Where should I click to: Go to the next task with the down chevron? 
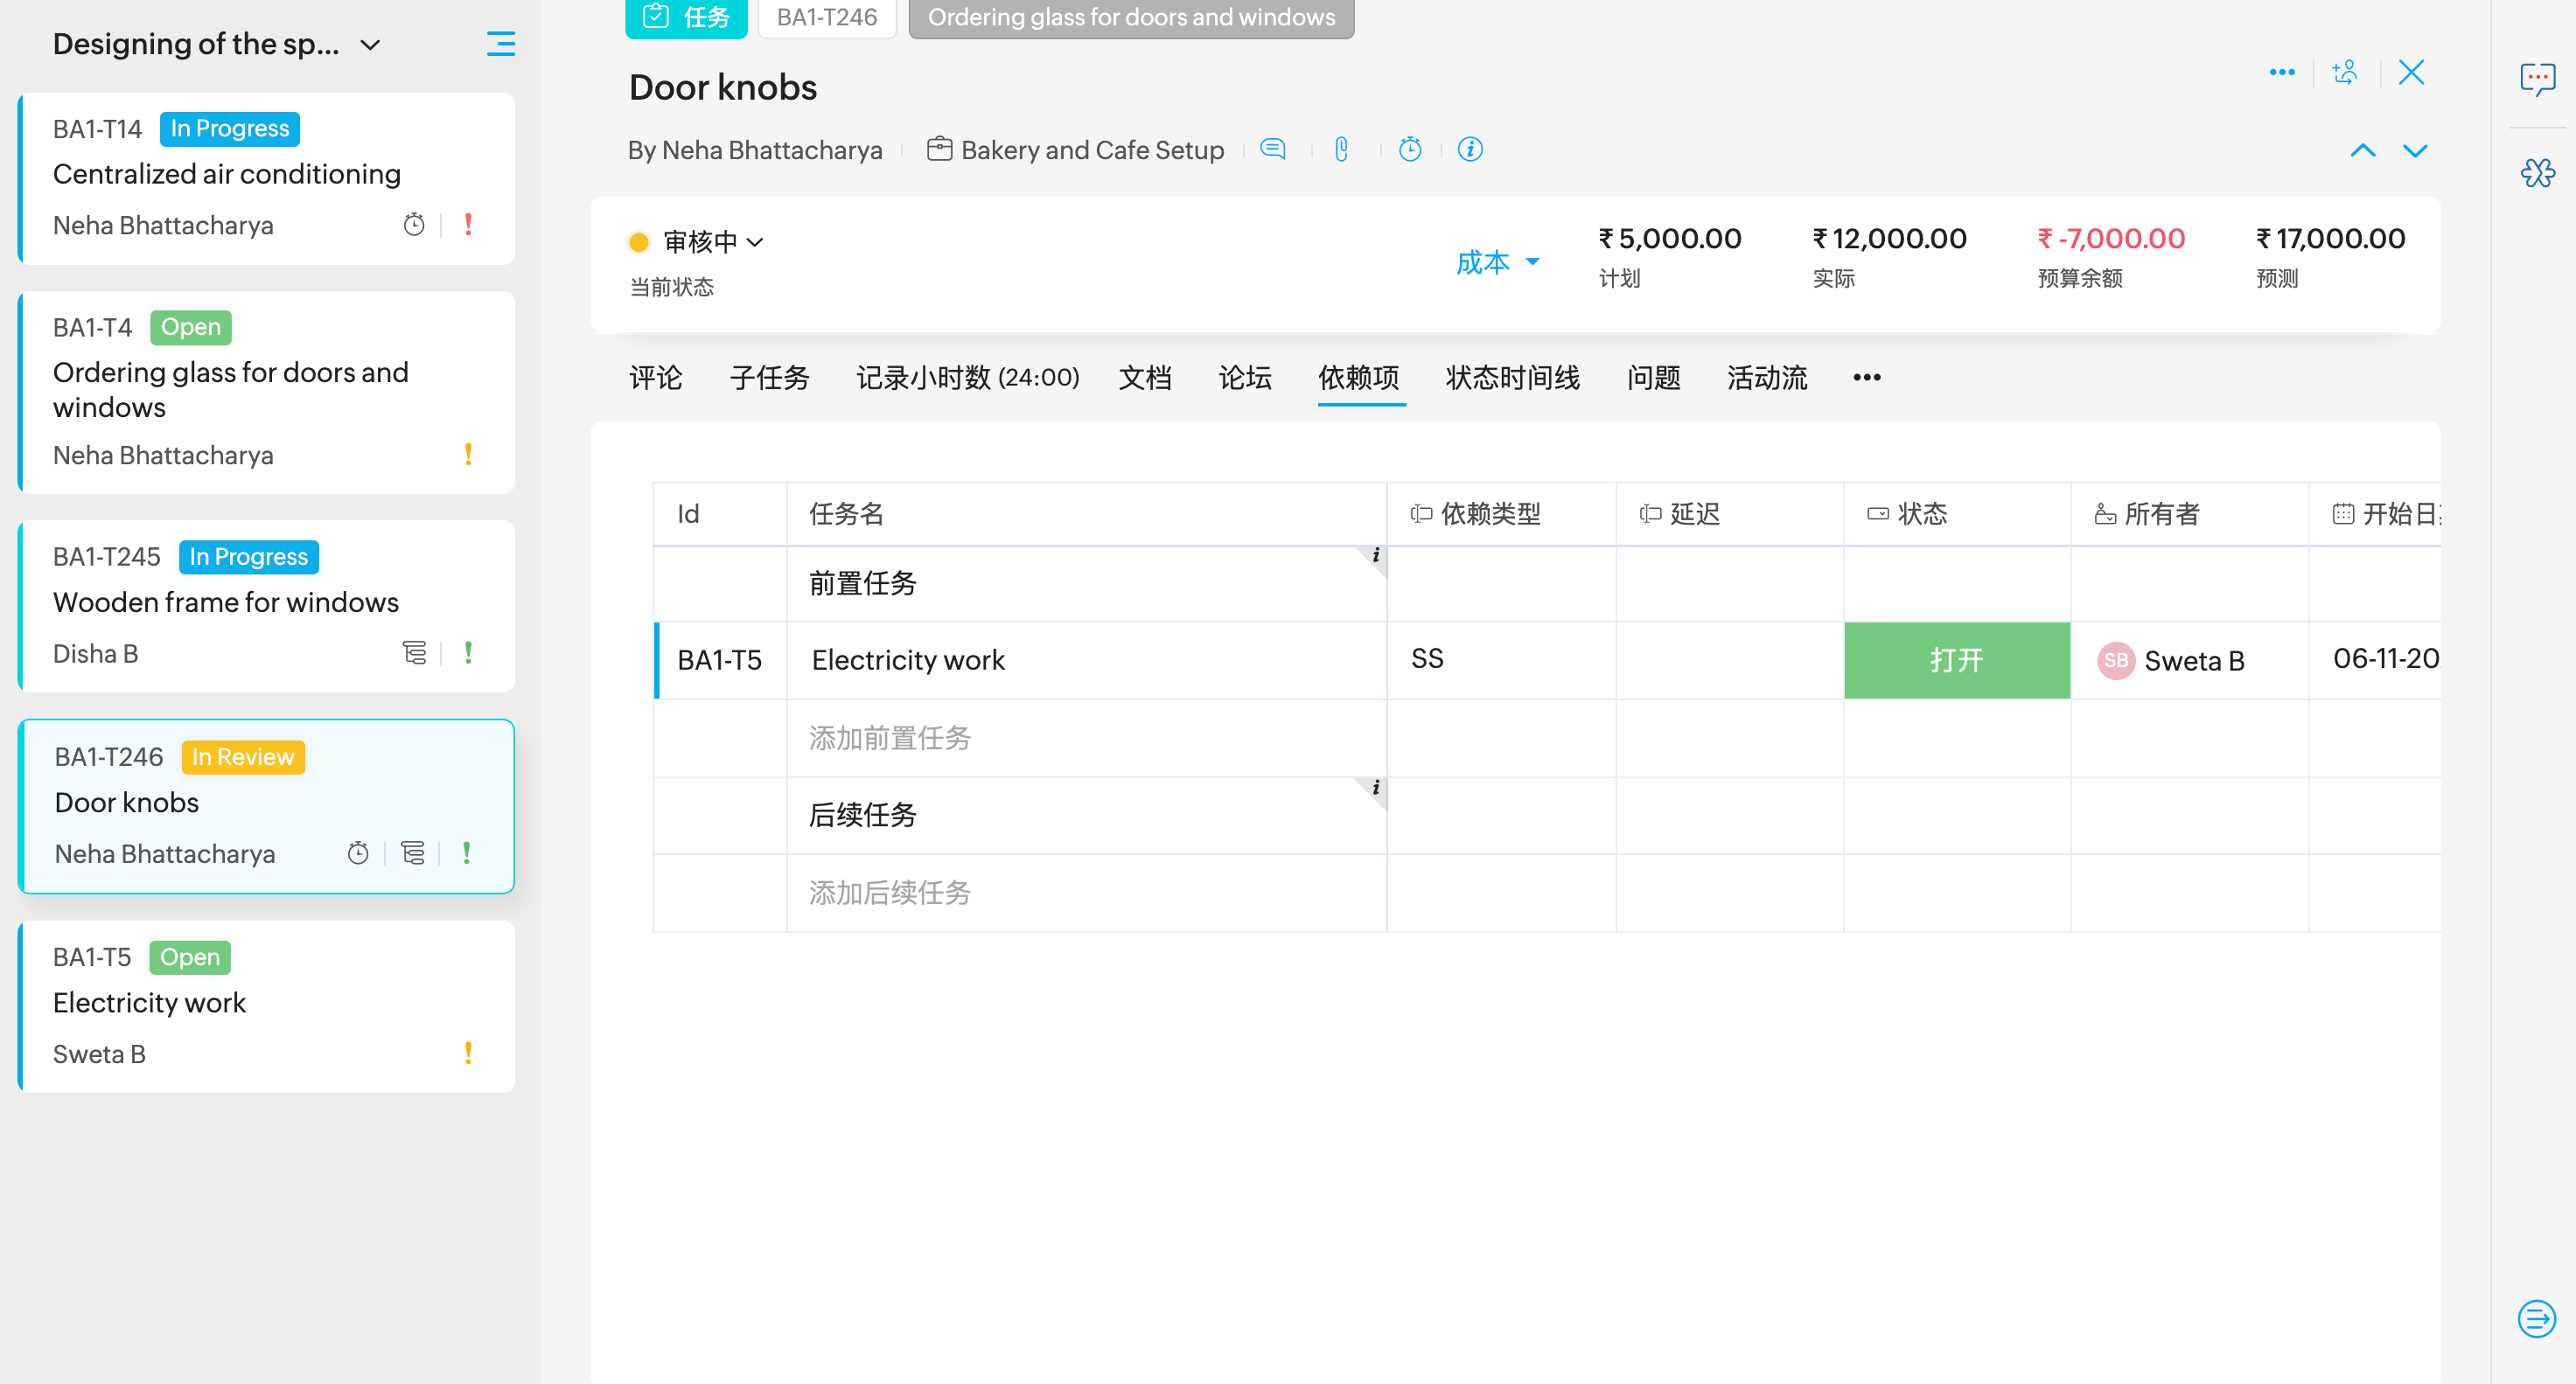pos(2414,151)
